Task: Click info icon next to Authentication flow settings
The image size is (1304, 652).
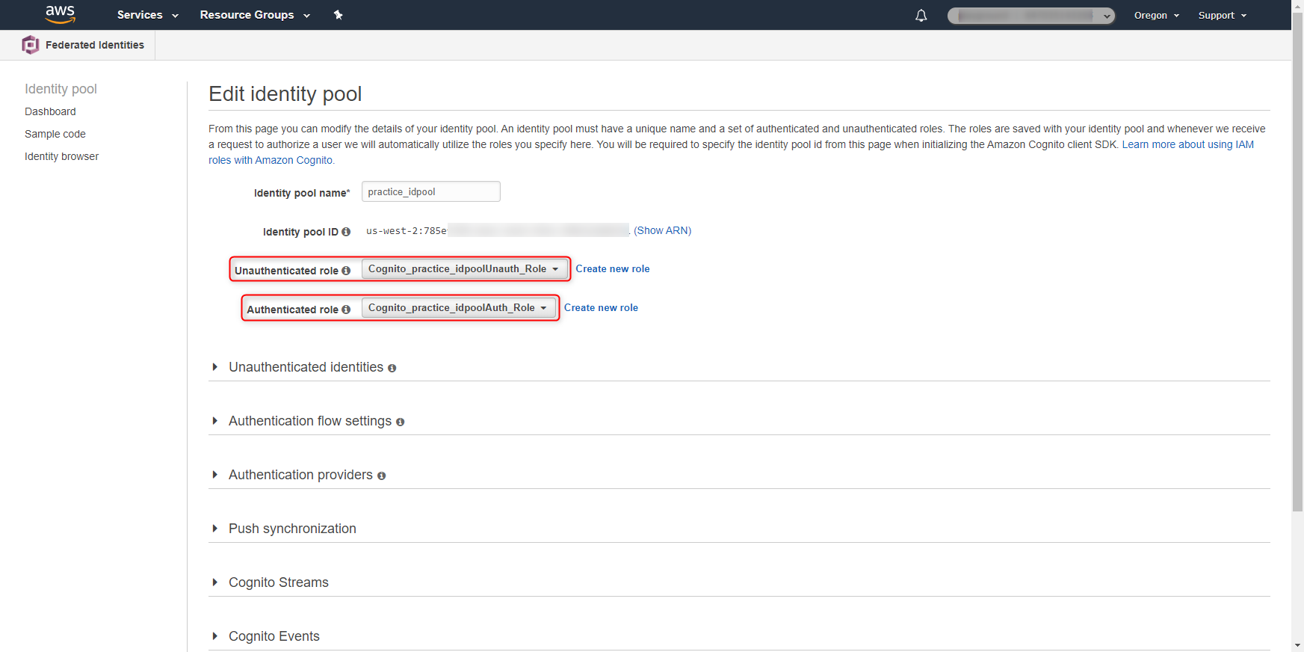Action: pyautogui.click(x=400, y=422)
